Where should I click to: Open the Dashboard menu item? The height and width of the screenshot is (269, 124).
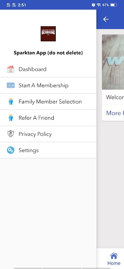tap(48, 69)
